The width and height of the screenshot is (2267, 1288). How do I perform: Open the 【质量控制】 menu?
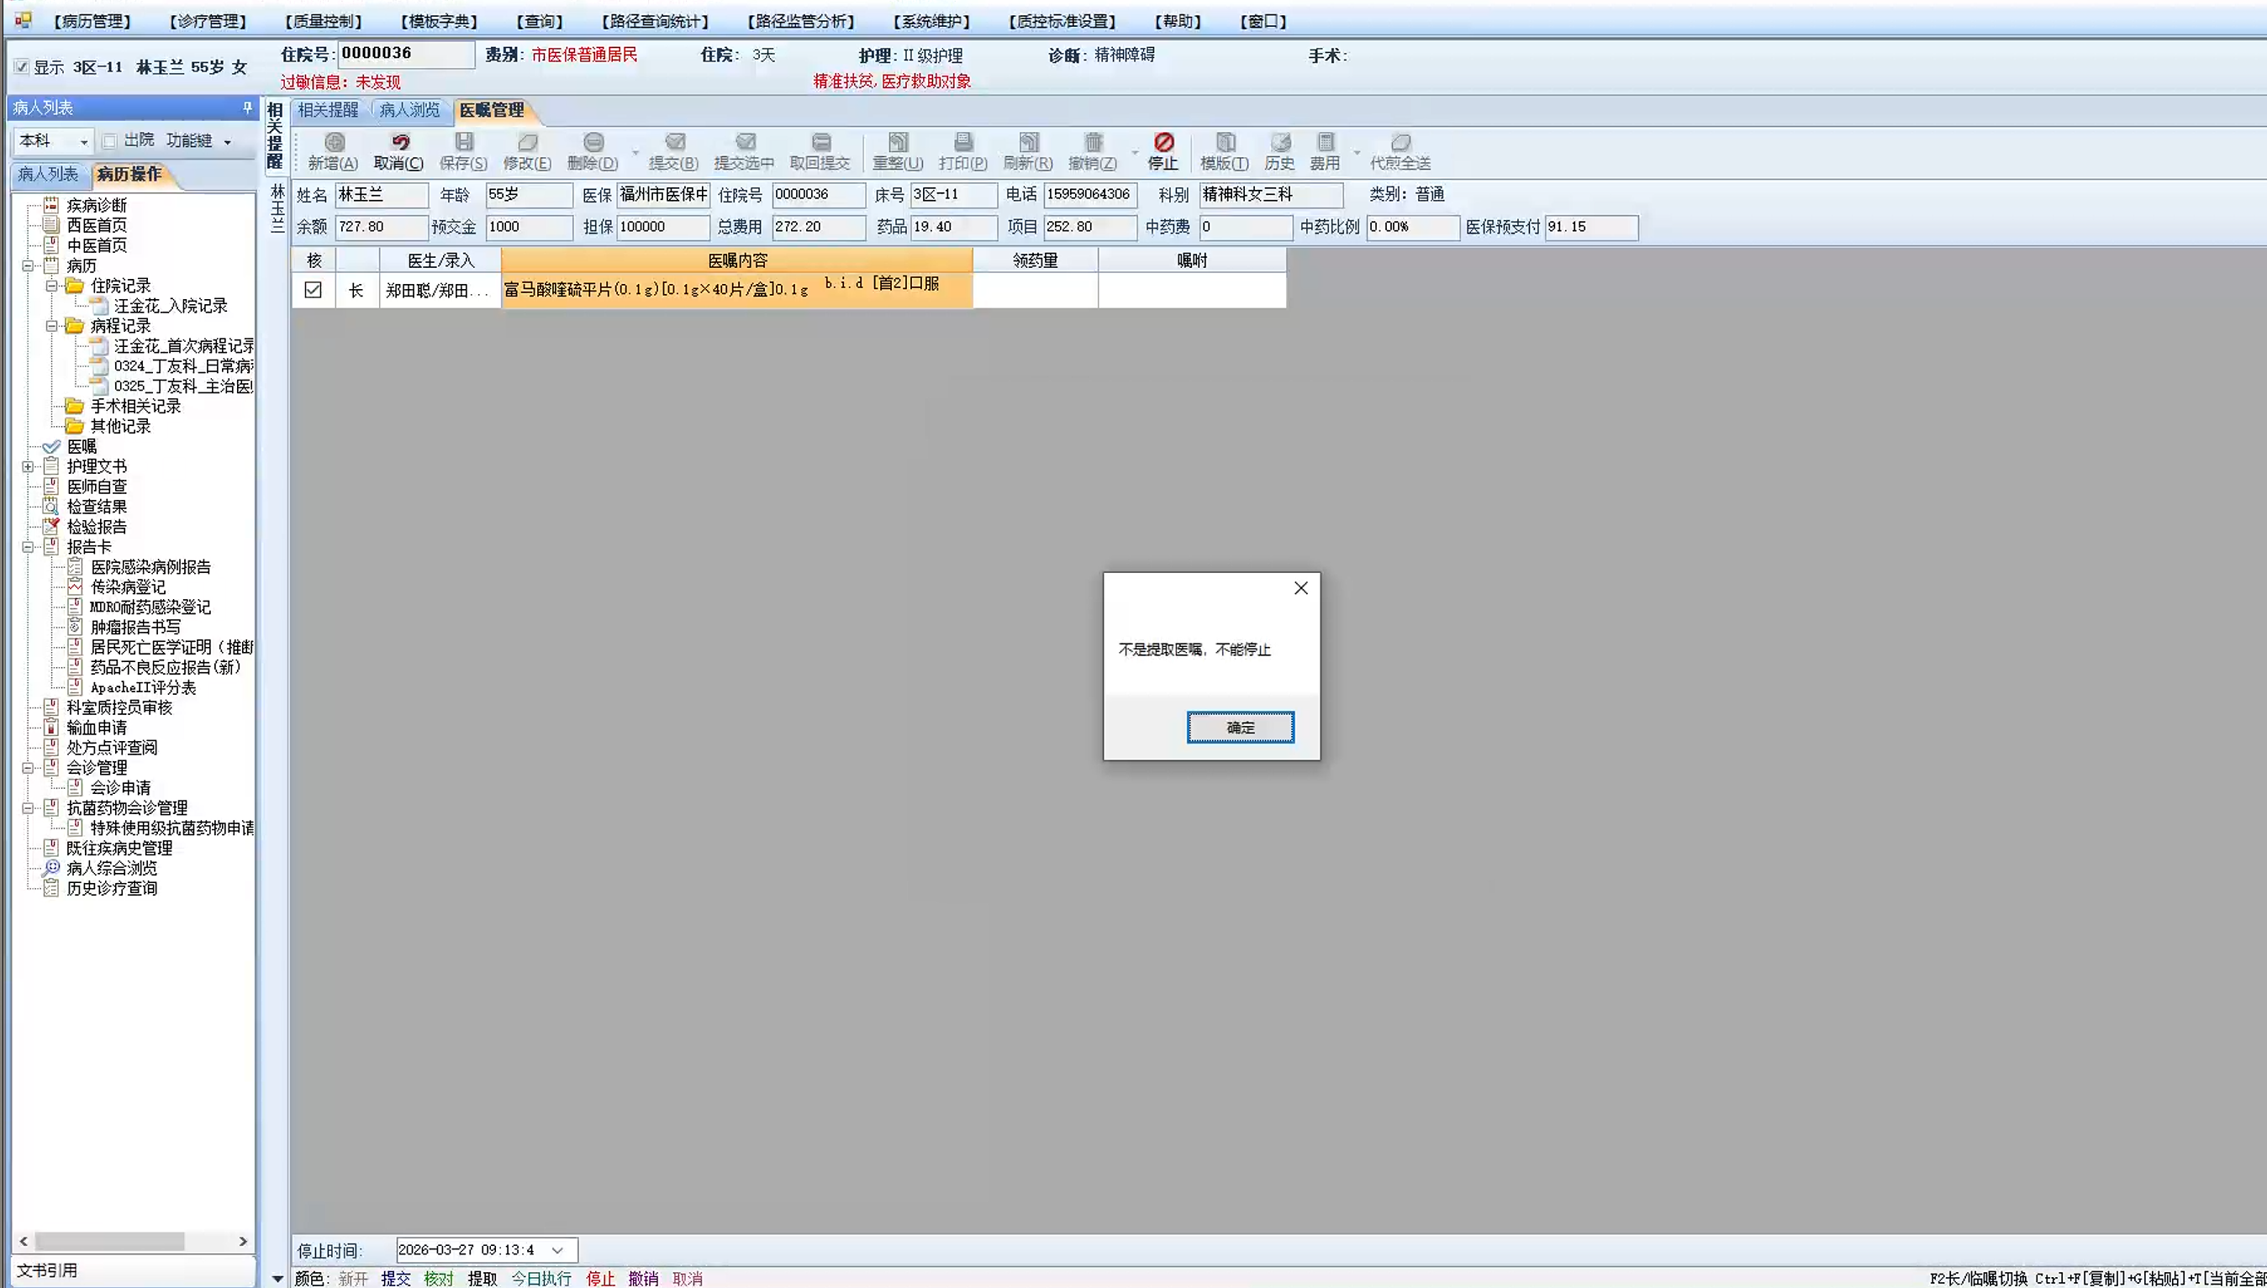pyautogui.click(x=324, y=20)
